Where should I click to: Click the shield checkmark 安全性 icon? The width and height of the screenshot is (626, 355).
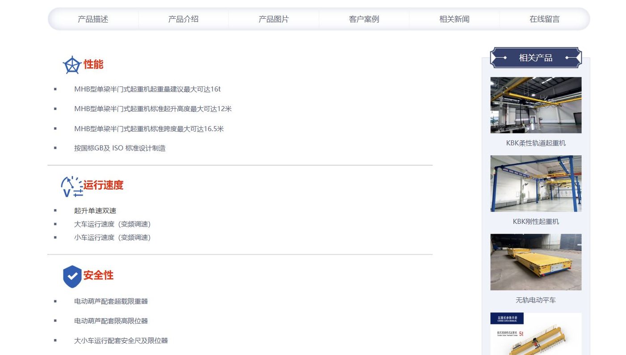pyautogui.click(x=72, y=276)
